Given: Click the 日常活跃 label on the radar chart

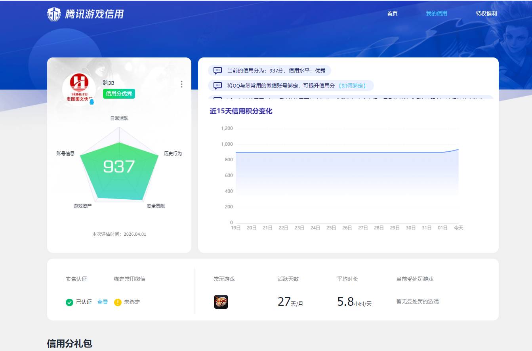Looking at the screenshot, I should coord(118,118).
